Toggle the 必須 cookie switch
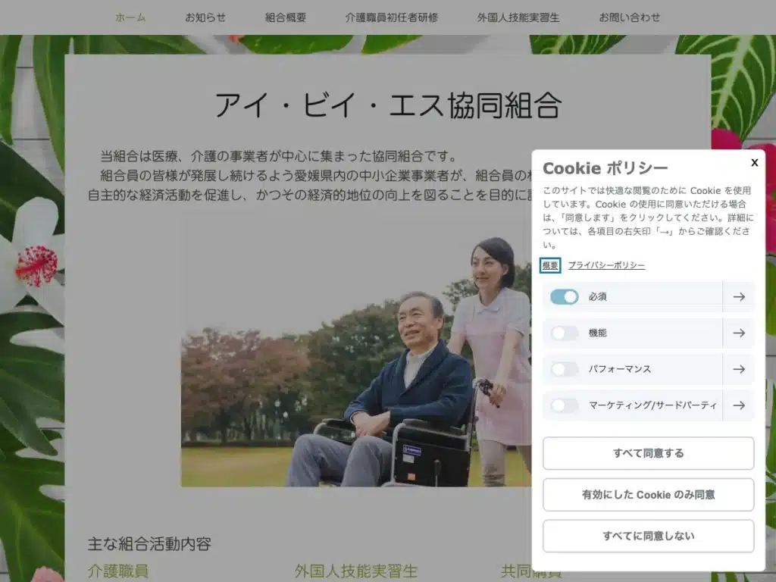This screenshot has width=776, height=582. tap(564, 297)
